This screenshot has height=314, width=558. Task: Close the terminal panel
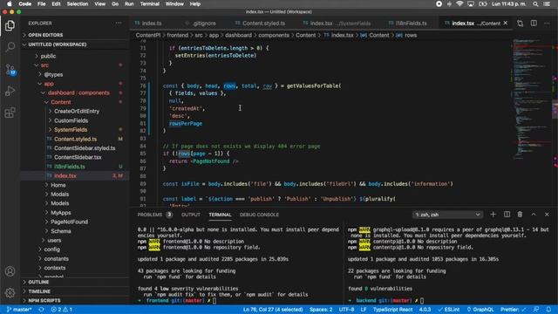tap(547, 215)
